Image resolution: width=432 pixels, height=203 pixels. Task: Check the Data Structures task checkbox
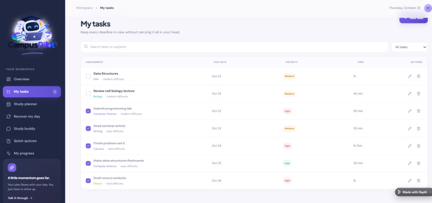88,76
